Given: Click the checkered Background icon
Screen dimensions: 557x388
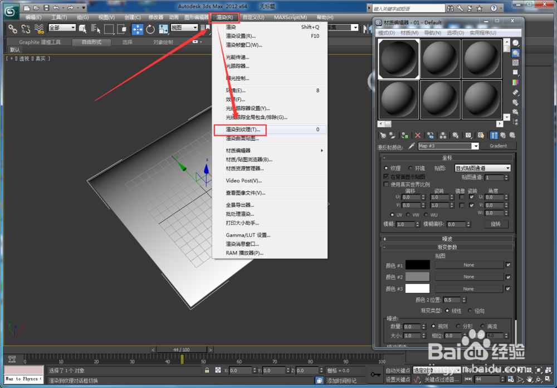Looking at the screenshot, I should [515, 63].
